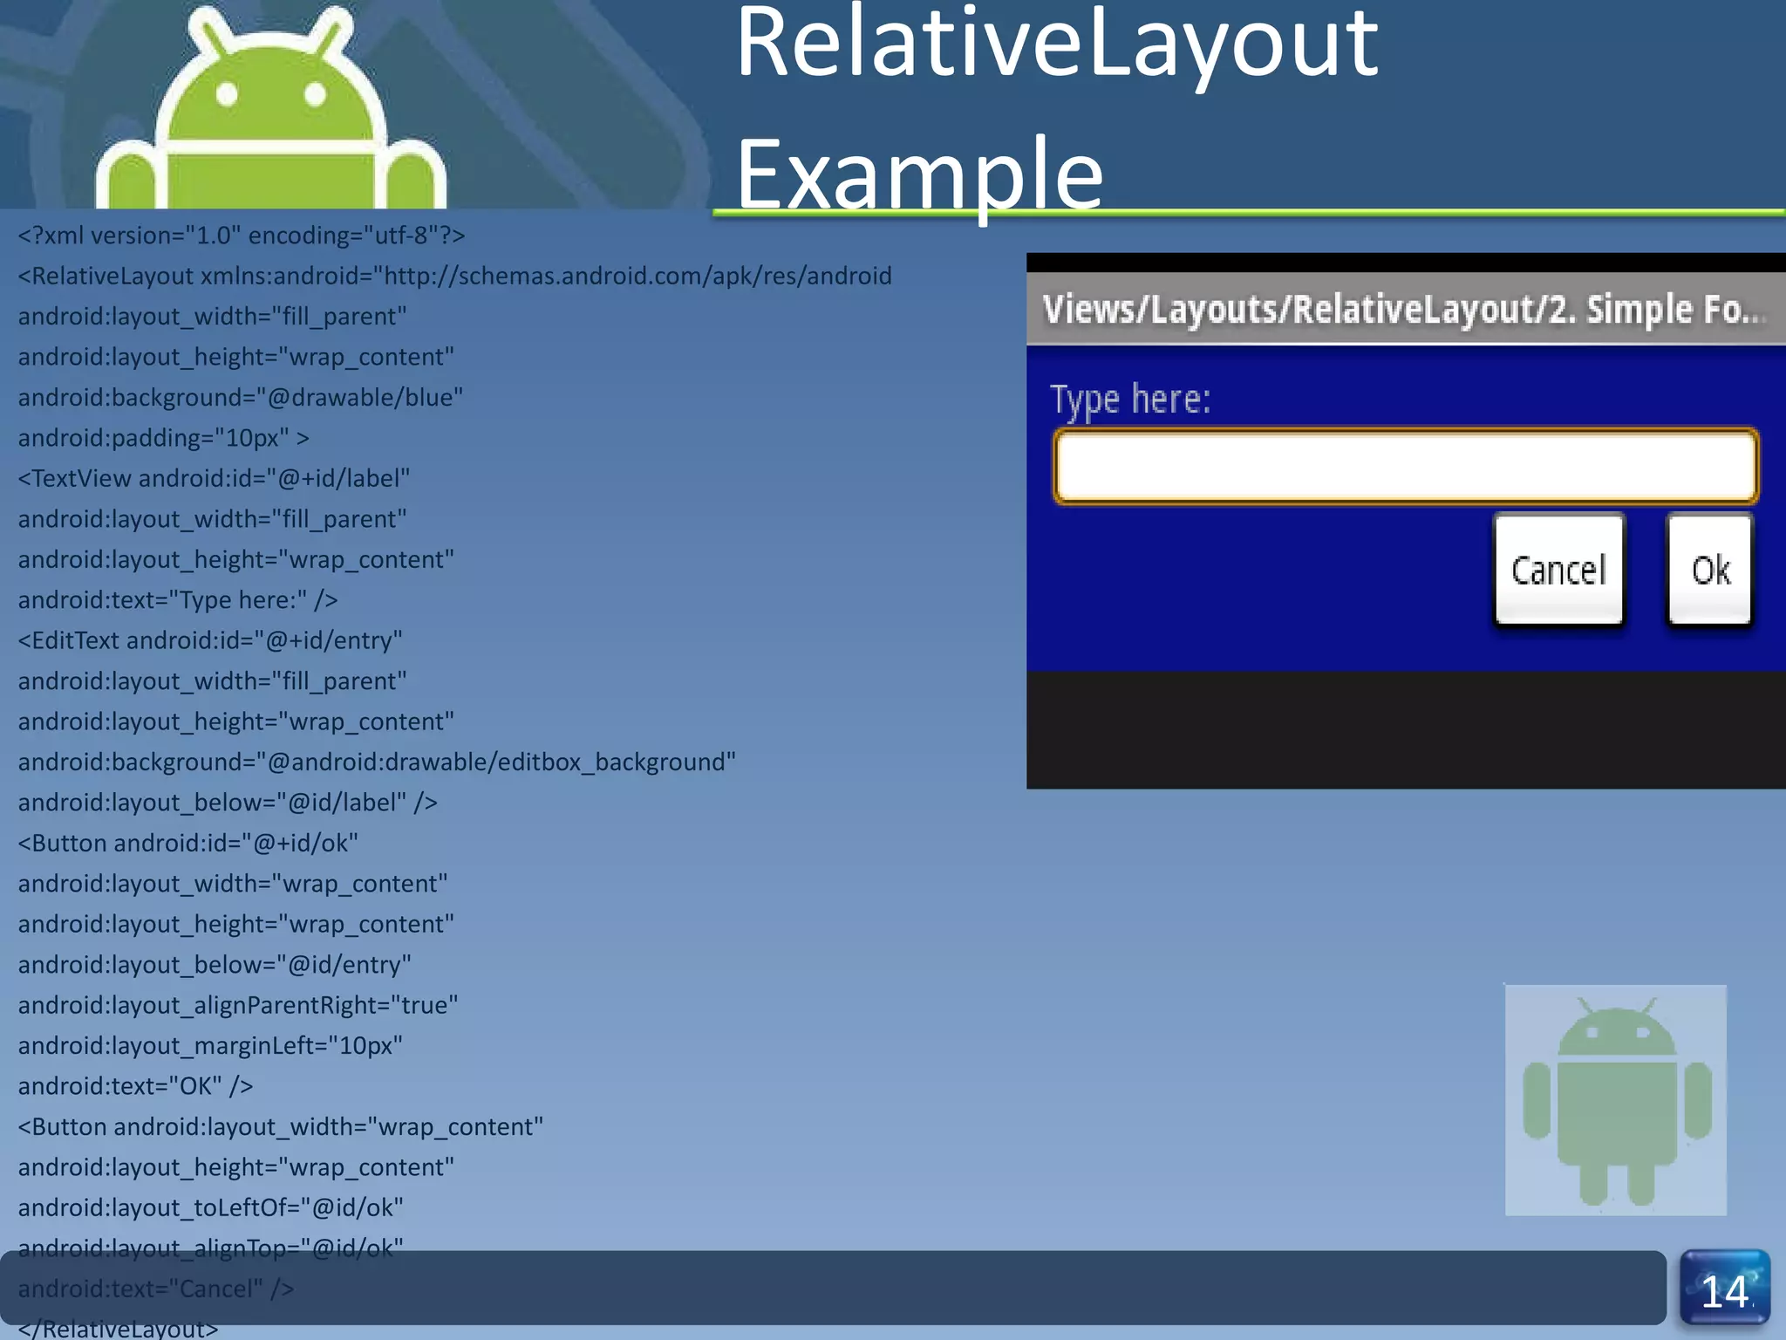Image resolution: width=1786 pixels, height=1340 pixels.
Task: Click the 'android:layout_below="@id/label" />' line
Action: coord(228,803)
